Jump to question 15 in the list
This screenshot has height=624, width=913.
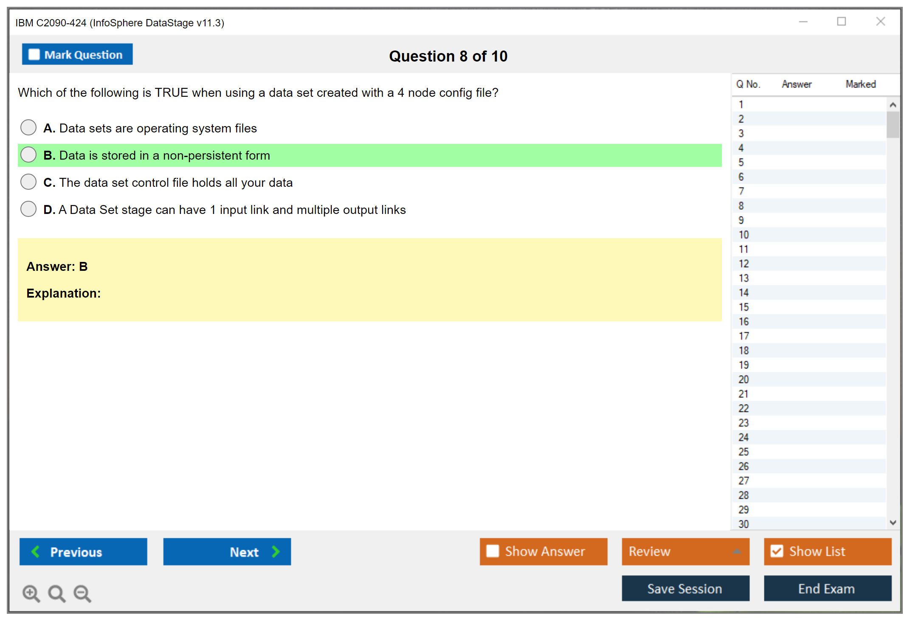(744, 307)
